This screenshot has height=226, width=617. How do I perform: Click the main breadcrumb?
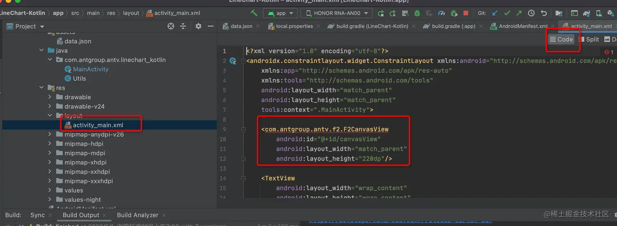coord(93,13)
